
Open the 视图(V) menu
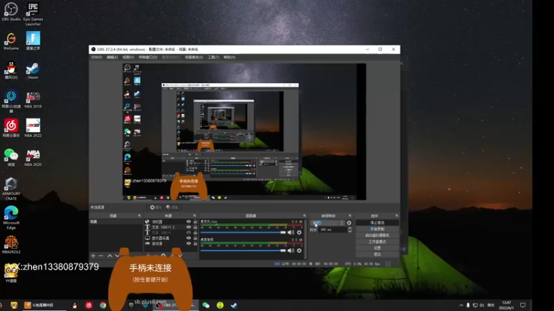128,57
